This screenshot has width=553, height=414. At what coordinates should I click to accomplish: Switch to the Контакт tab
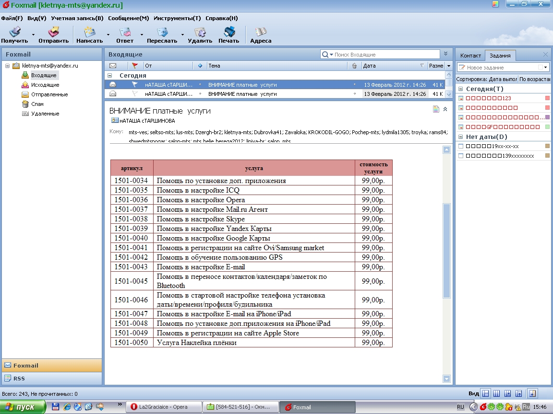point(470,56)
